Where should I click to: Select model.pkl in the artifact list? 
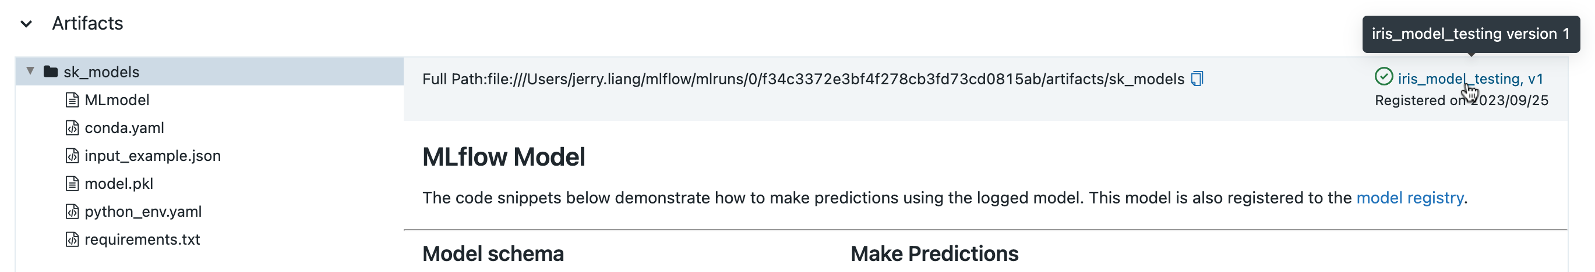tap(119, 184)
